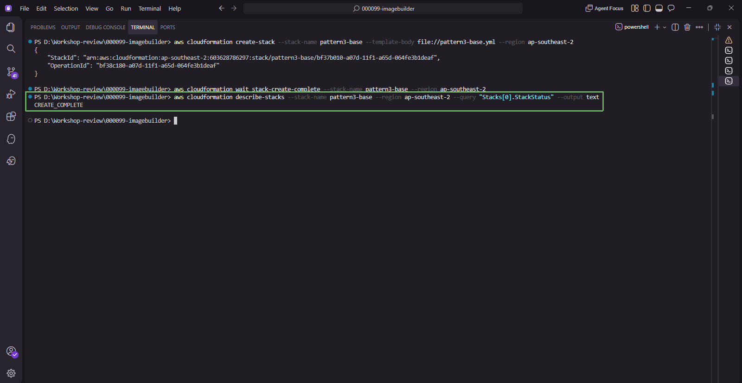Viewport: 742px width, 383px height.
Task: Switch to the PORTS tab
Action: click(x=168, y=27)
